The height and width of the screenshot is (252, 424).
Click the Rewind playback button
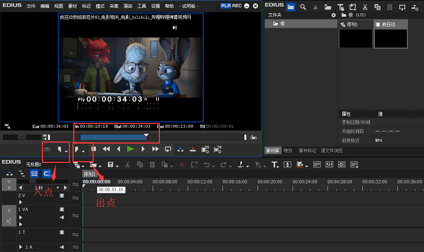tap(106, 148)
